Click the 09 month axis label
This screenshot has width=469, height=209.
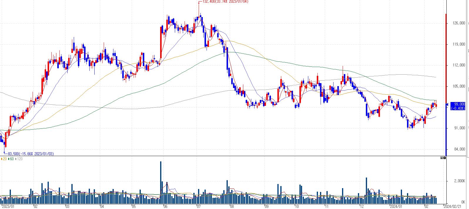pyautogui.click(x=267, y=206)
